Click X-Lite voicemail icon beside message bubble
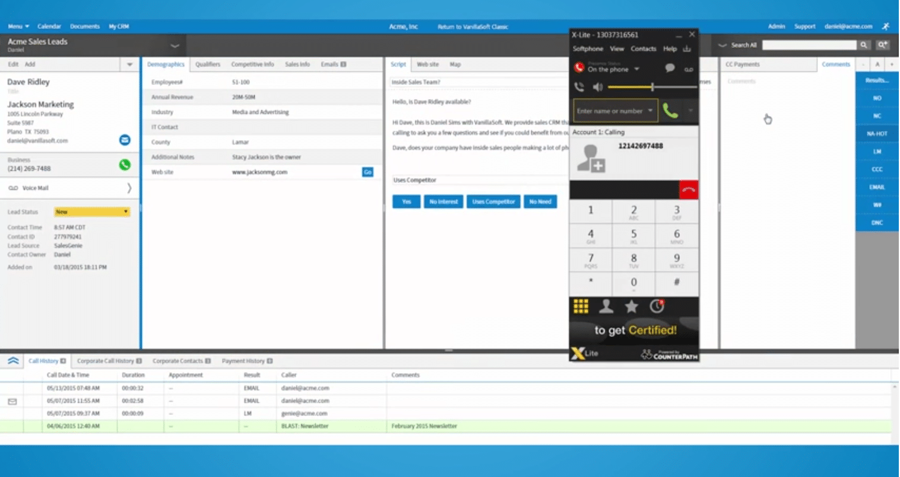Viewport: 900px width, 477px height. [x=689, y=69]
